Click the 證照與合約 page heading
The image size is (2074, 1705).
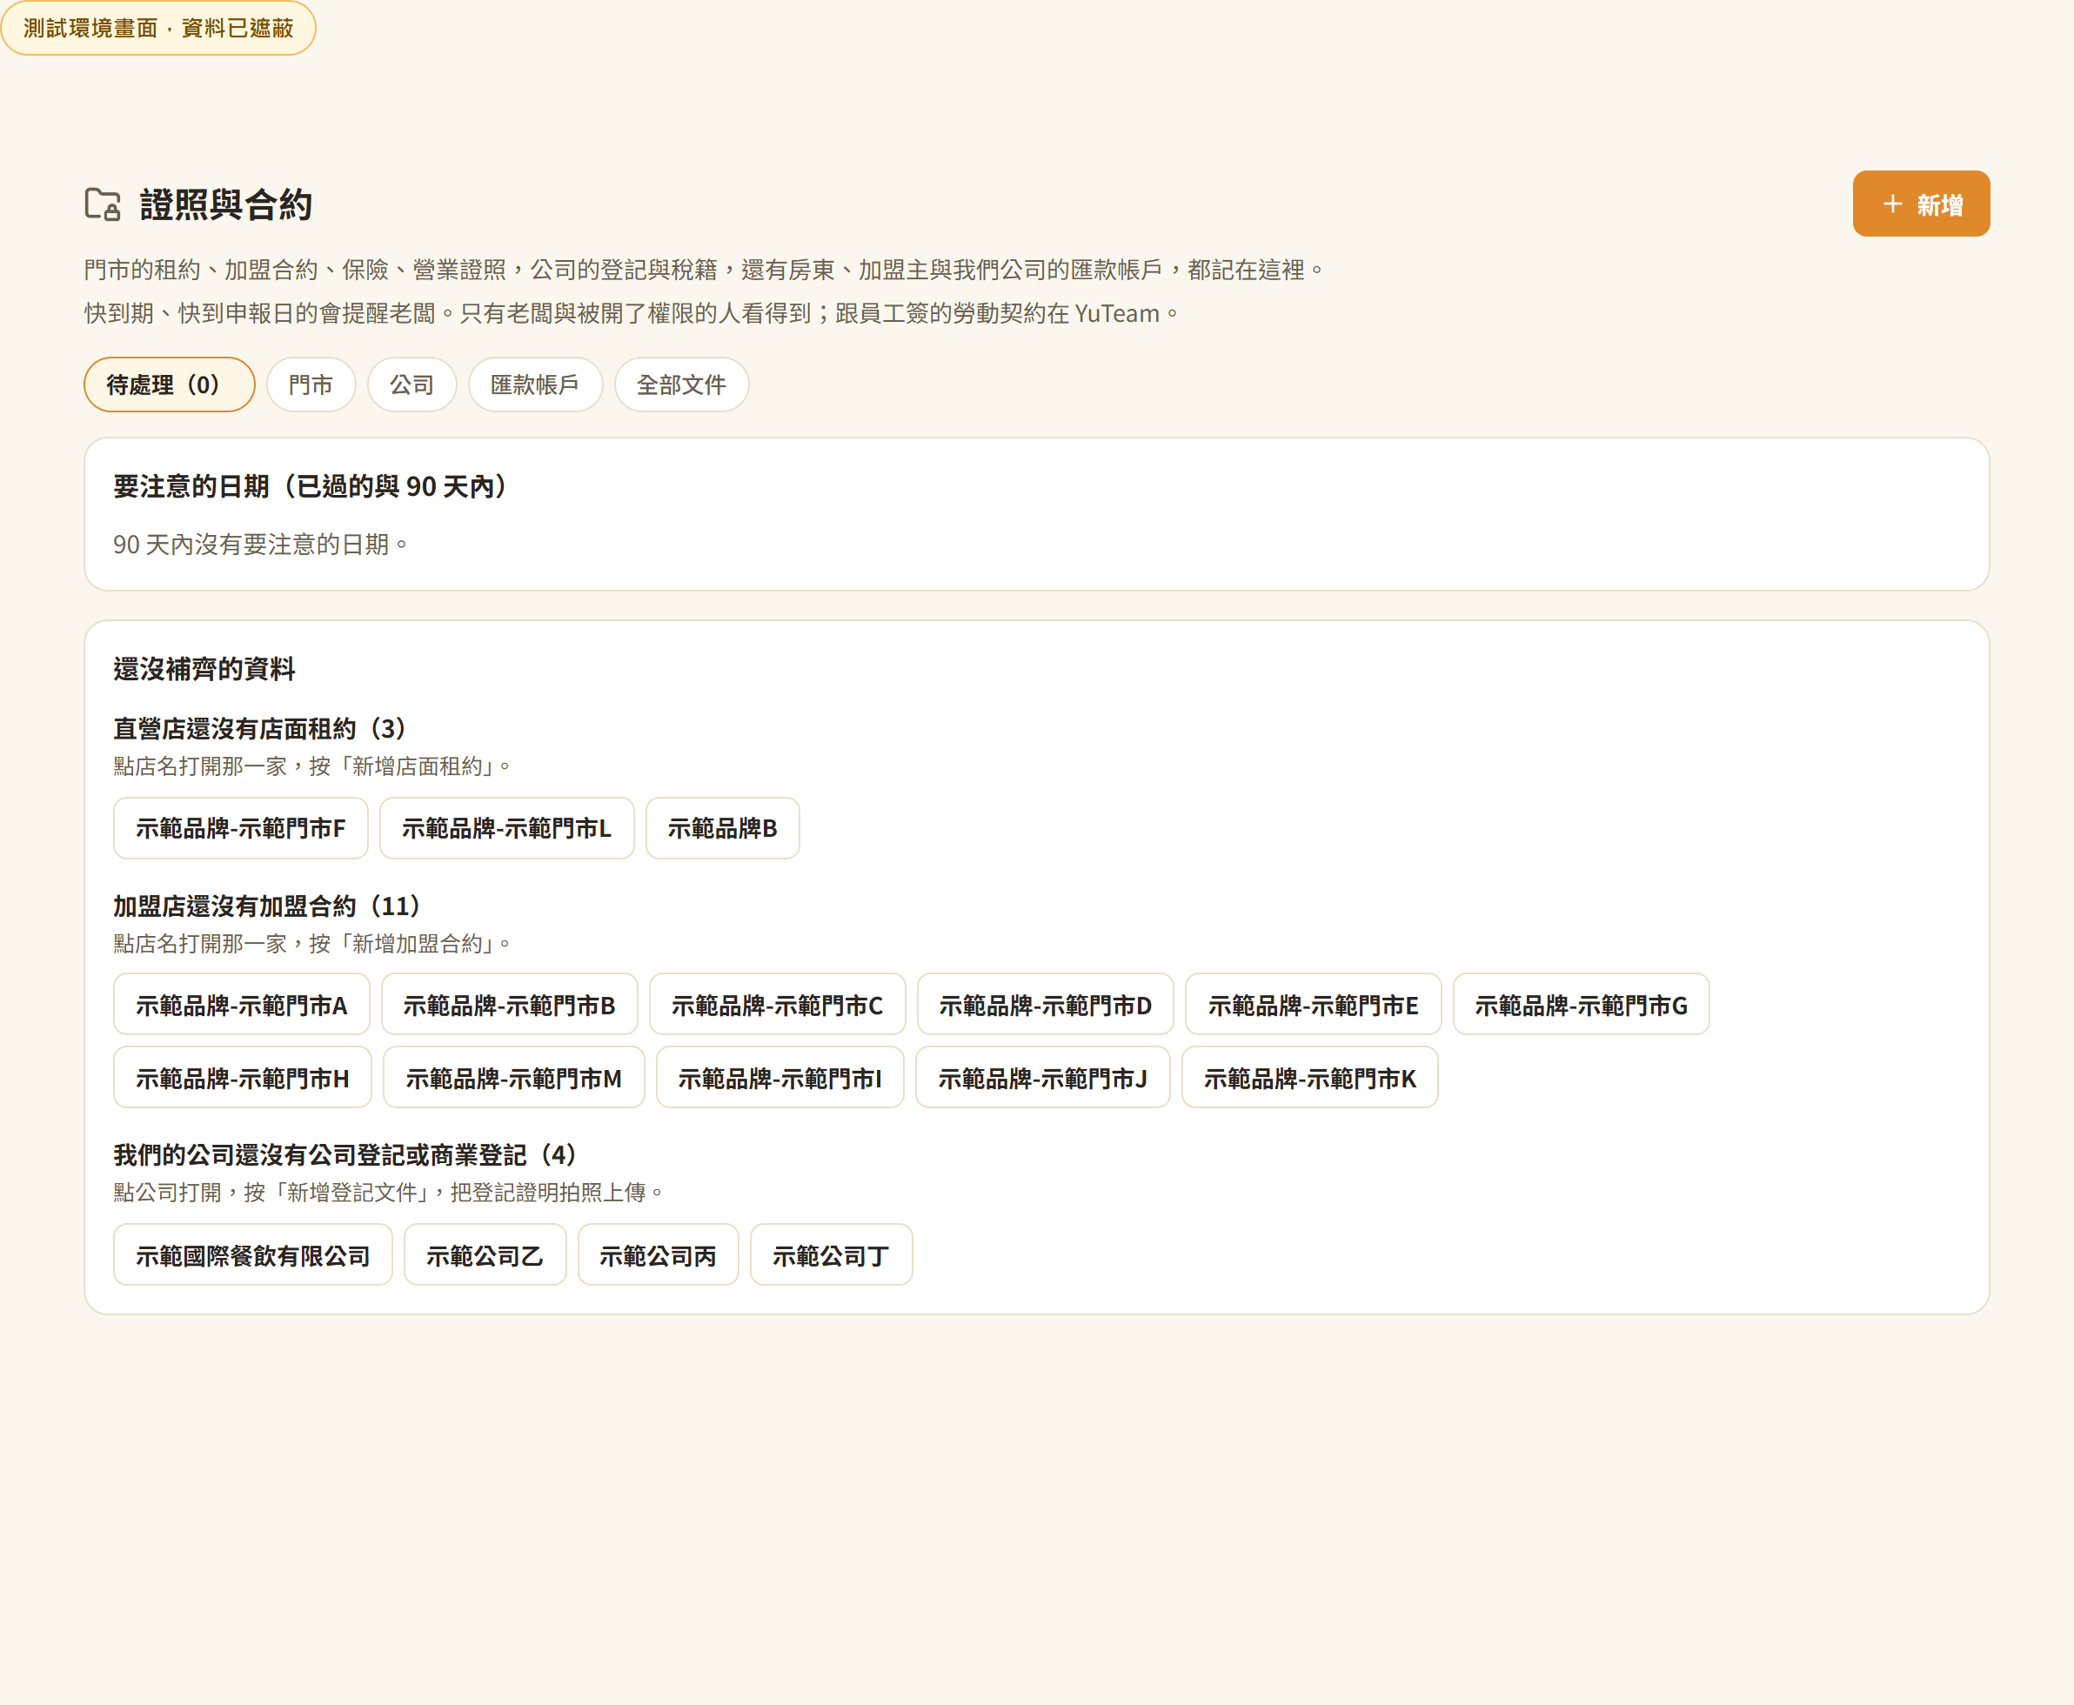pos(226,204)
